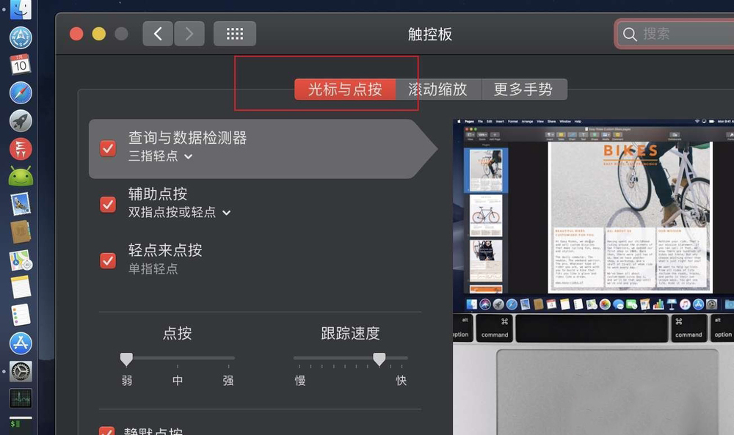
Task: Click the 点按 pressure slider handle
Action: (x=126, y=359)
